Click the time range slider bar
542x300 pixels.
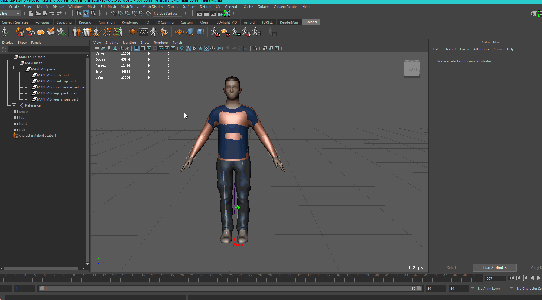(230, 289)
